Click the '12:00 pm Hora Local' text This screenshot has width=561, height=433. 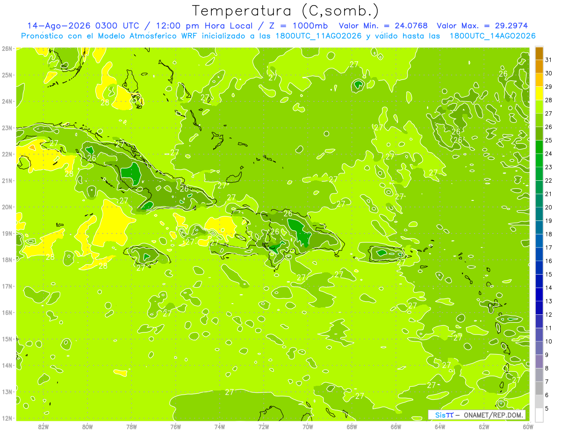(204, 26)
